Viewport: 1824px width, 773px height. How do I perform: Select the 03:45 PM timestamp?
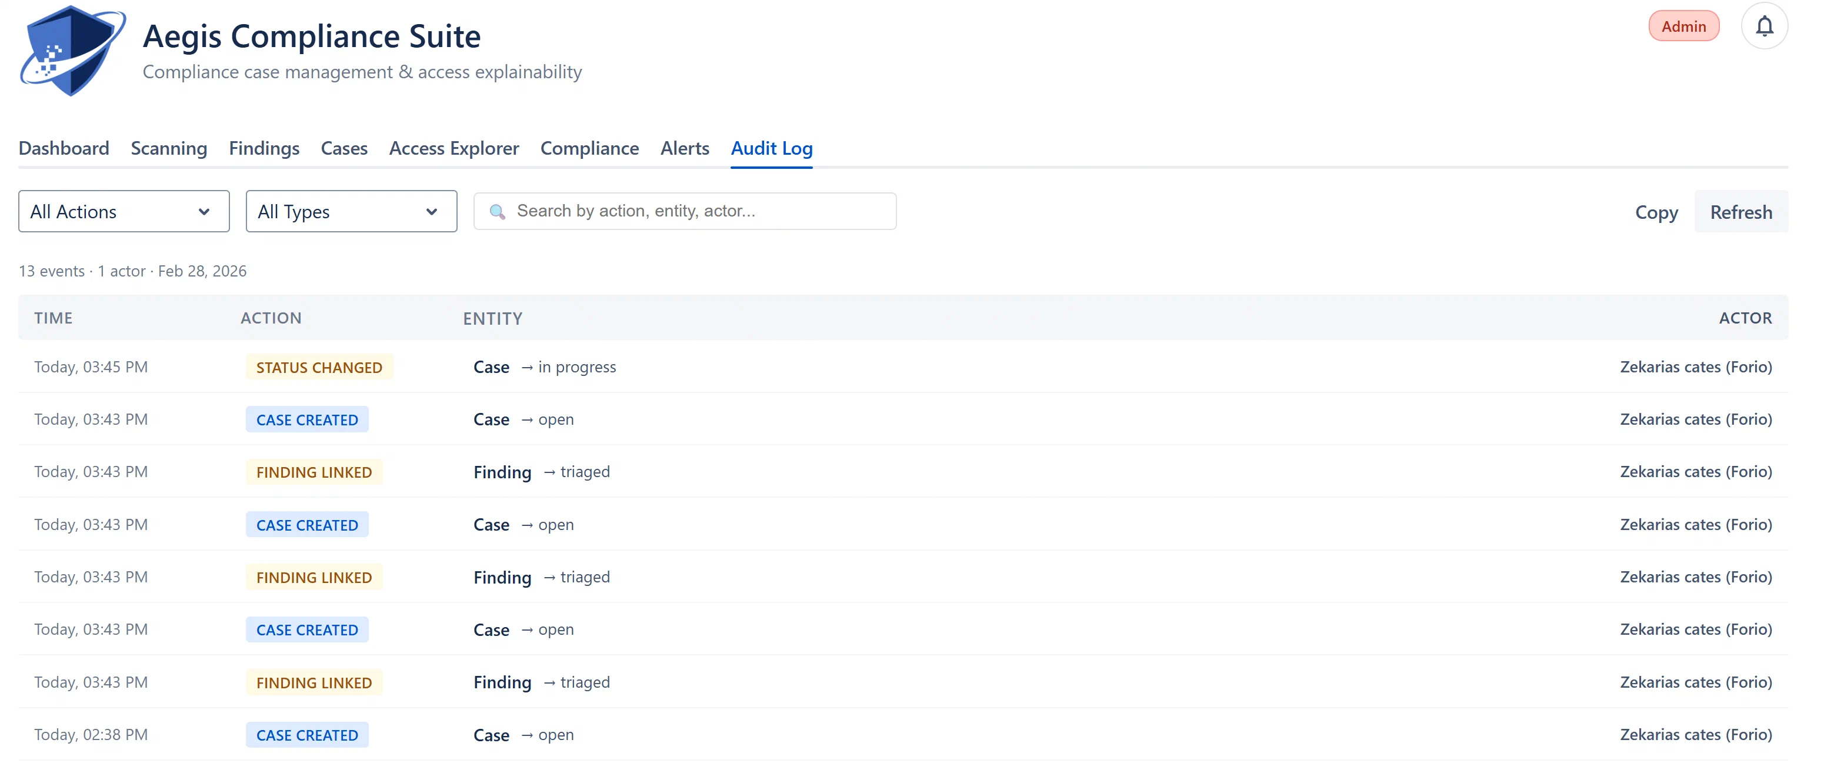click(91, 366)
